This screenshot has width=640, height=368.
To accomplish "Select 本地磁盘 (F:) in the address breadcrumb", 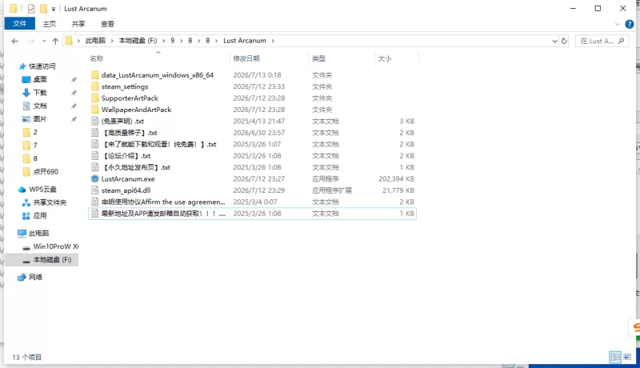I will click(138, 40).
